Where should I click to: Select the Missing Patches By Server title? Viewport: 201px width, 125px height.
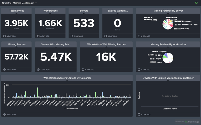click(x=168, y=11)
